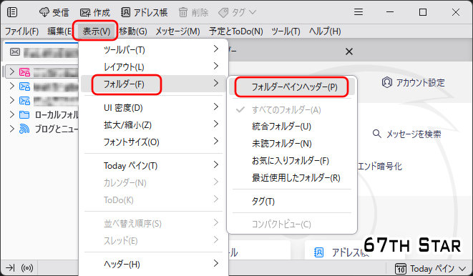Open the メッセージ(M) menu
The height and width of the screenshot is (276, 473).
(x=177, y=31)
